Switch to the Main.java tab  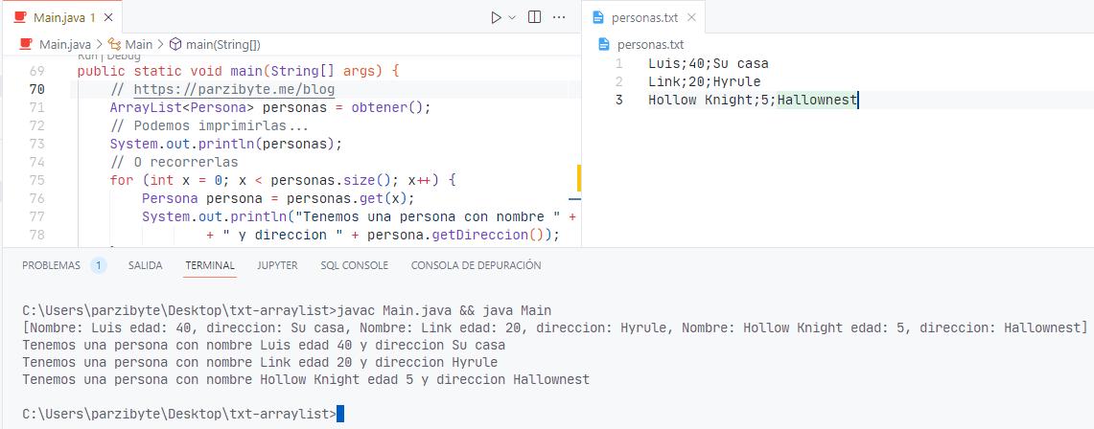60,17
